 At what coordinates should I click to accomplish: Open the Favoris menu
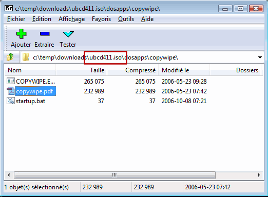click(x=101, y=19)
